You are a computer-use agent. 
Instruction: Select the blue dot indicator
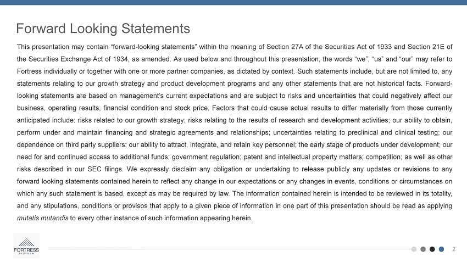coord(442,249)
